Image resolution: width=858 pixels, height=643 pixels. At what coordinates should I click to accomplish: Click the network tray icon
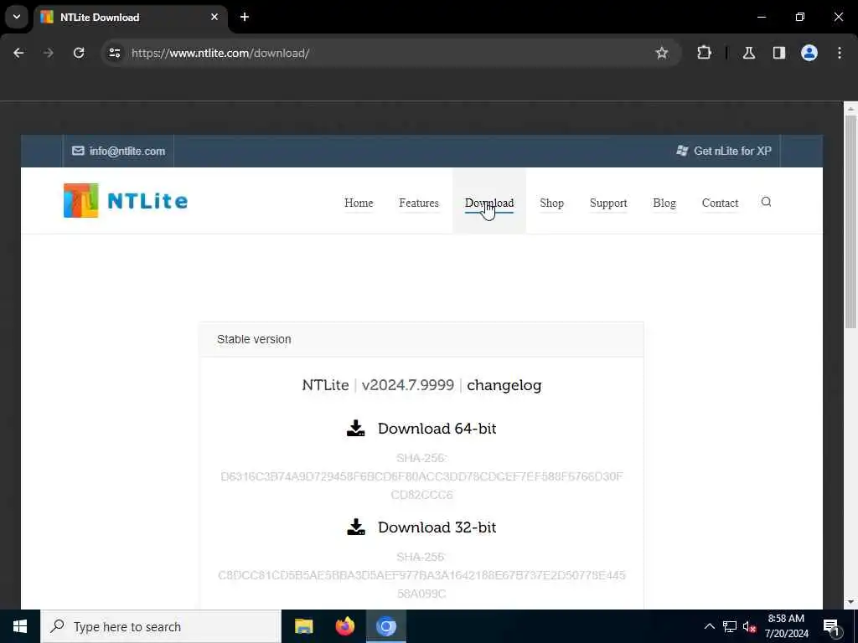point(730,626)
